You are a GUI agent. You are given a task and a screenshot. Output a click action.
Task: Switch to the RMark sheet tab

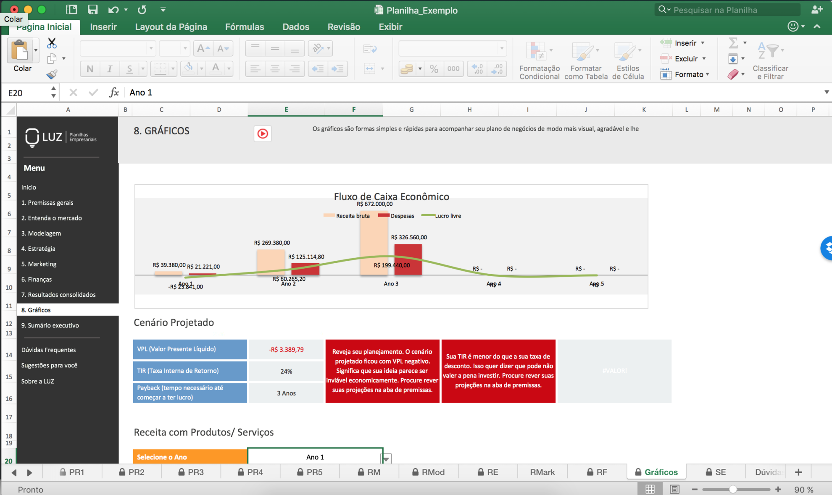(542, 472)
